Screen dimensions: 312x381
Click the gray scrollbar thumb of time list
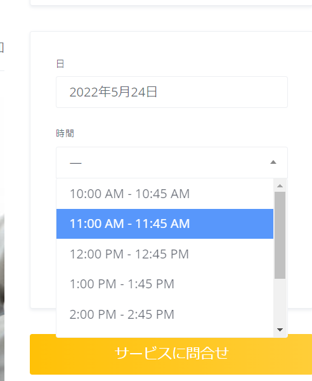pyautogui.click(x=280, y=235)
